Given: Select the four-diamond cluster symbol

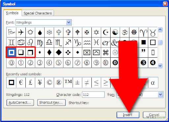Looking at the screenshot, I should coord(68,52).
